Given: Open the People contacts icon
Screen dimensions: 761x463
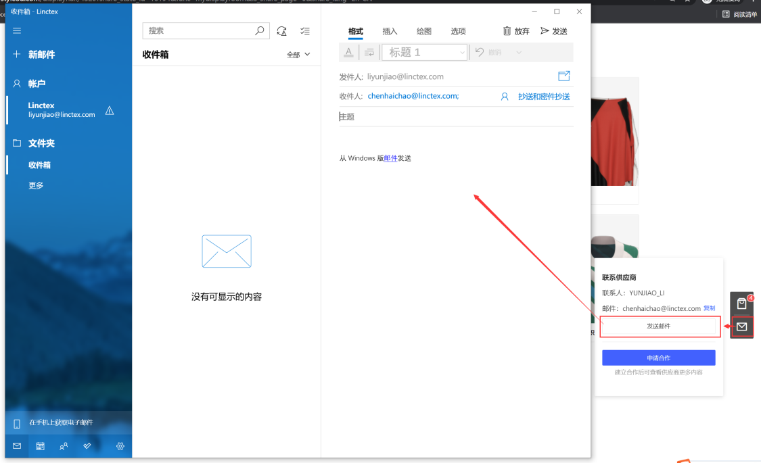Looking at the screenshot, I should pos(64,446).
